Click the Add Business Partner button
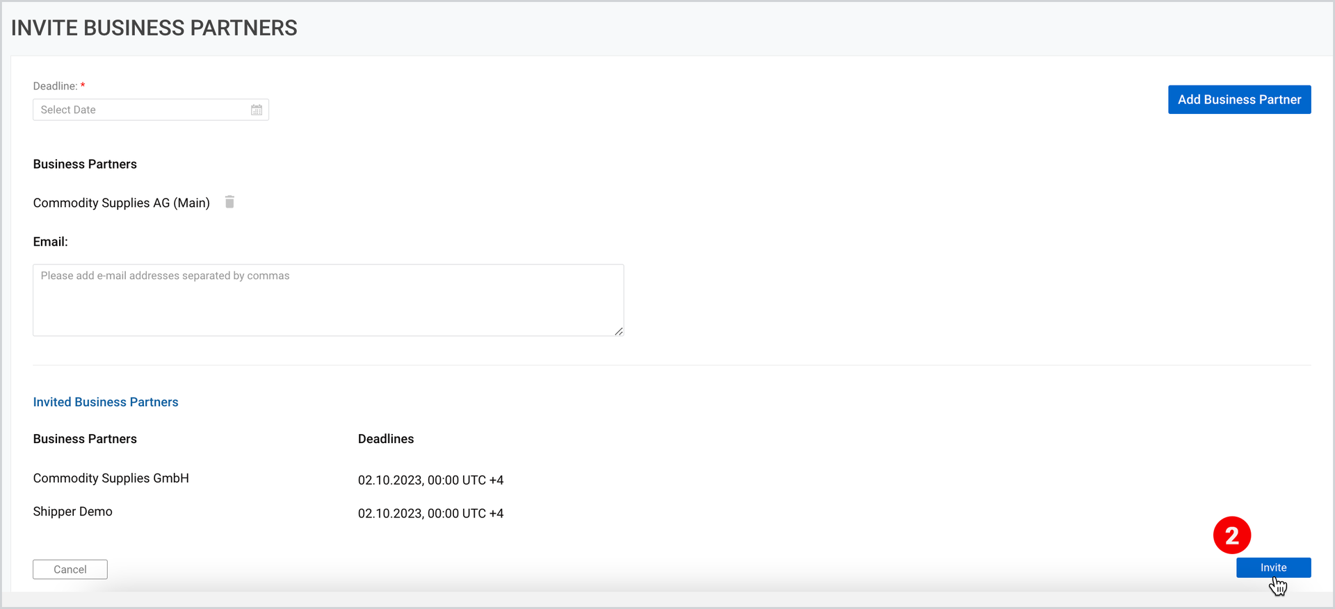This screenshot has height=609, width=1335. [x=1239, y=99]
